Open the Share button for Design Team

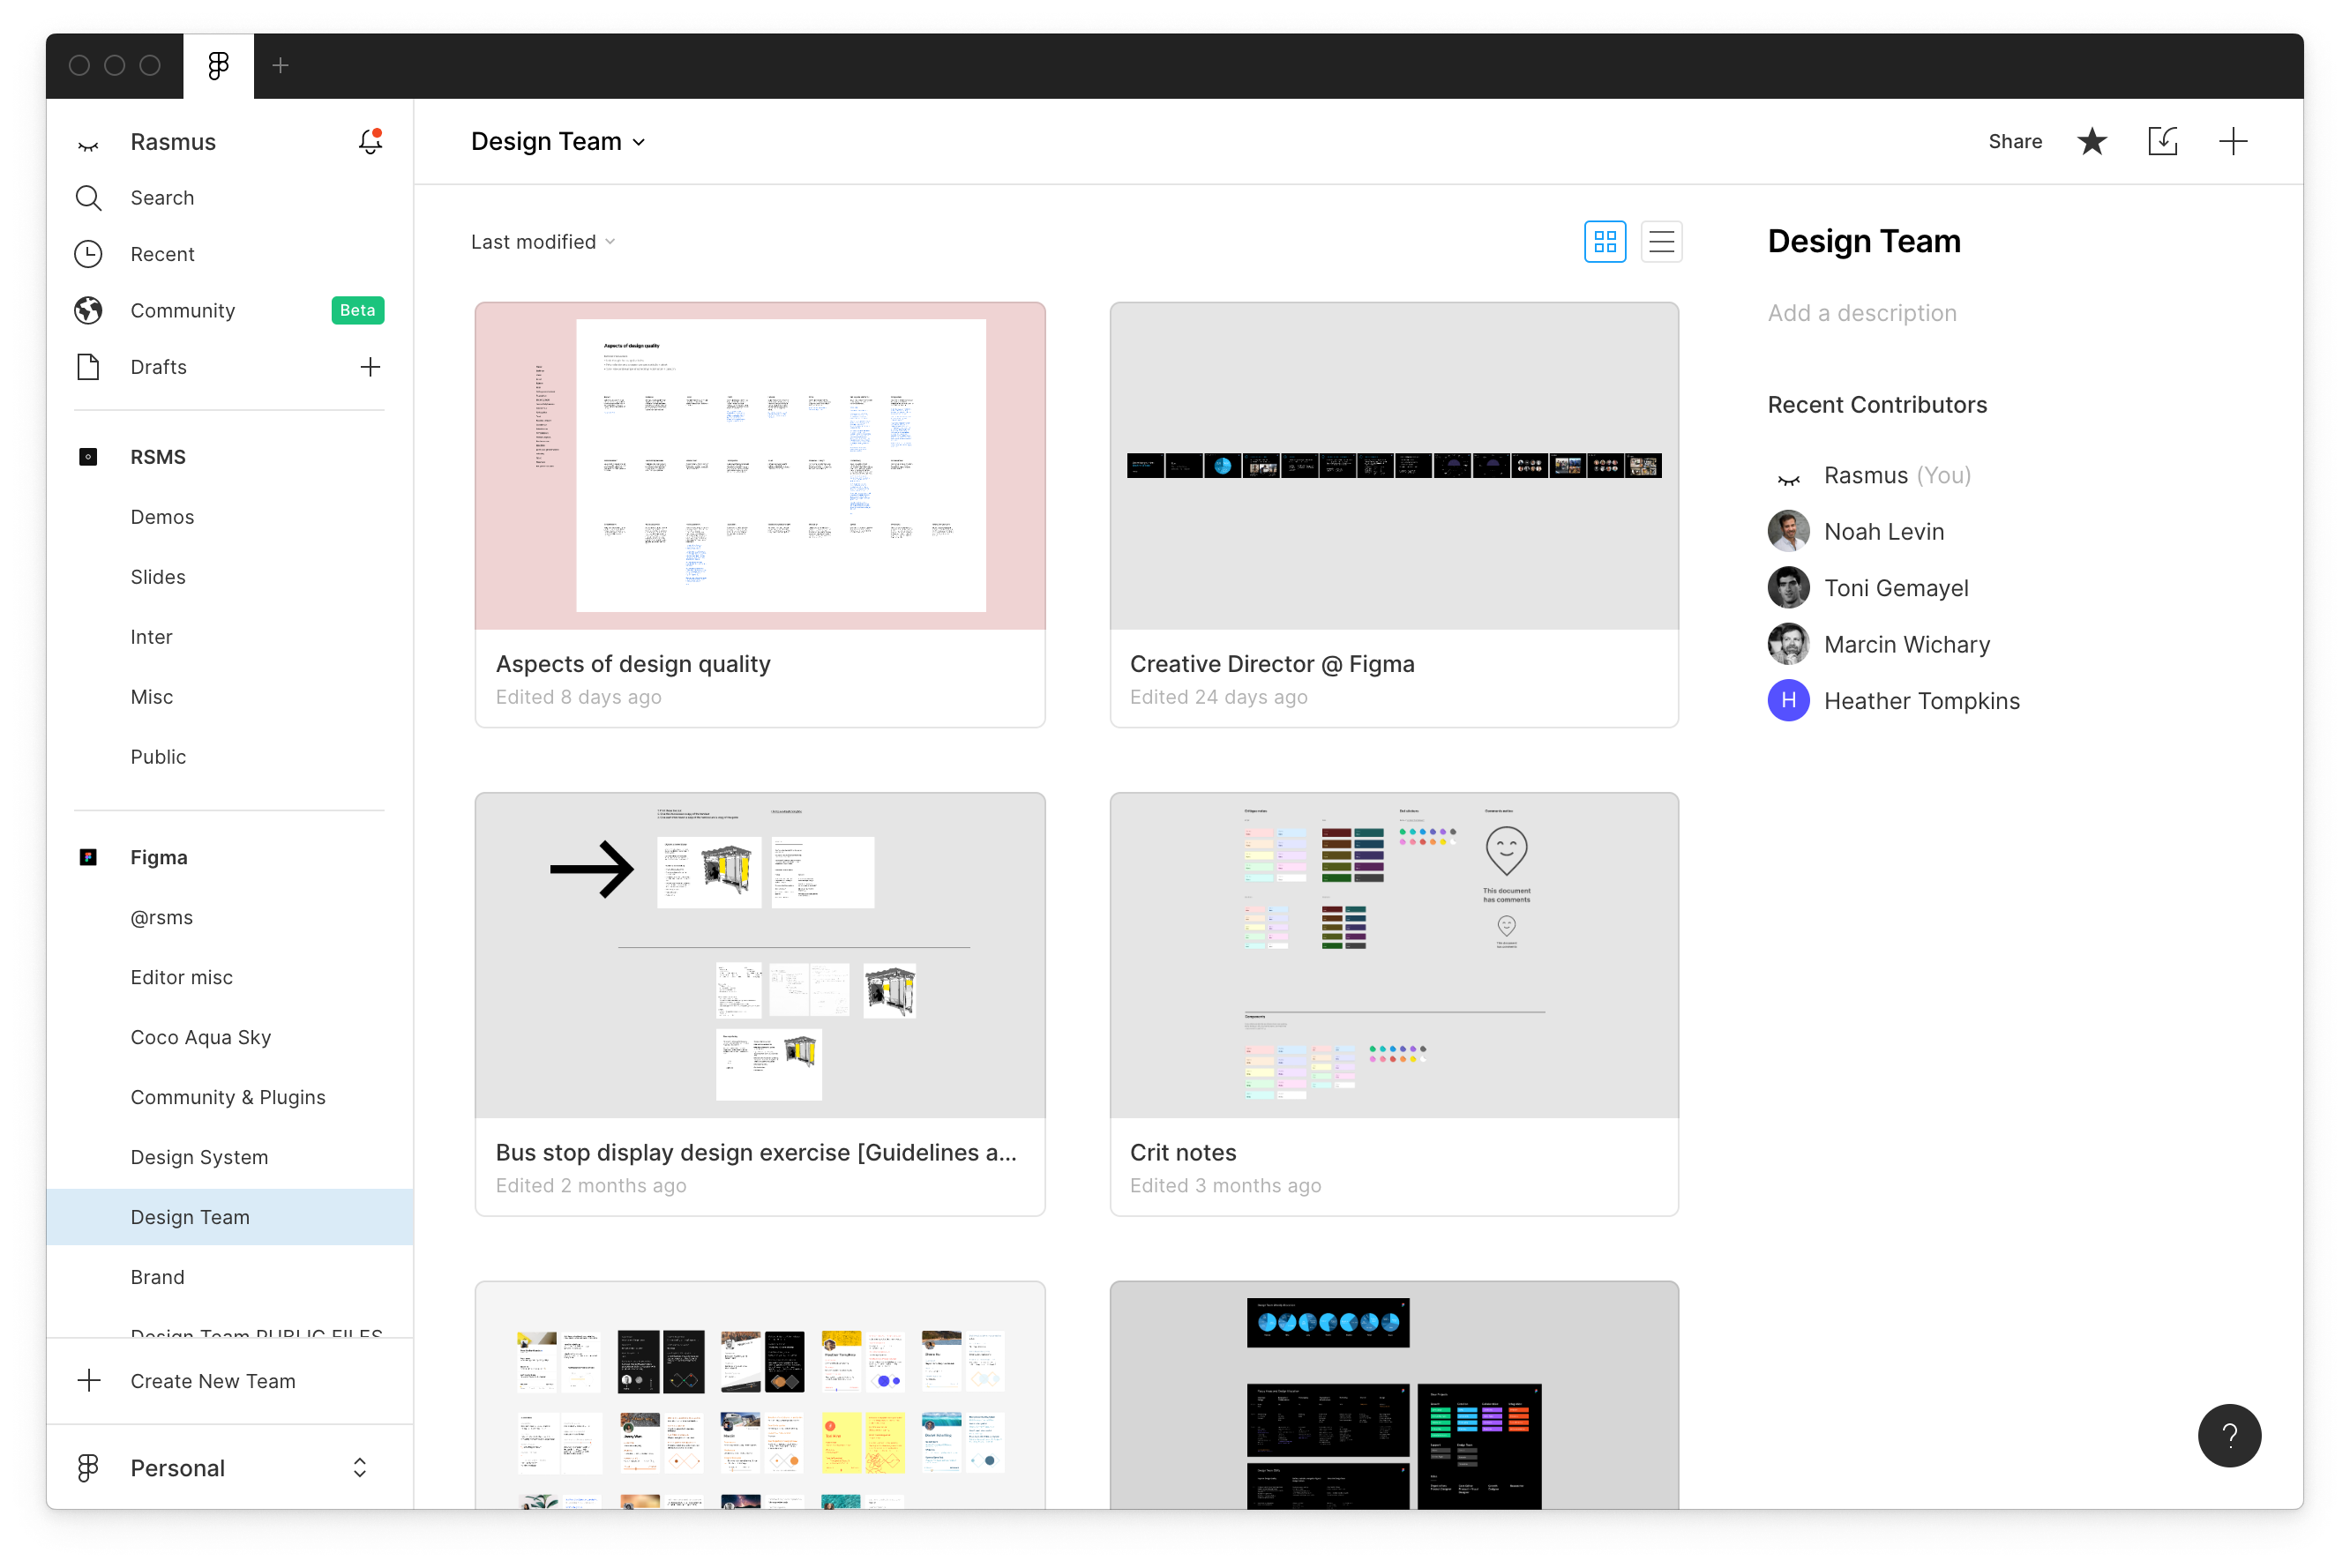(2016, 140)
